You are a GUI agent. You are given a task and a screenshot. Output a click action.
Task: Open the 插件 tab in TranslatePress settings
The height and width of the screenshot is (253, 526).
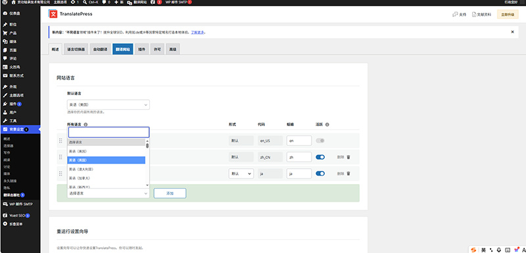[141, 49]
